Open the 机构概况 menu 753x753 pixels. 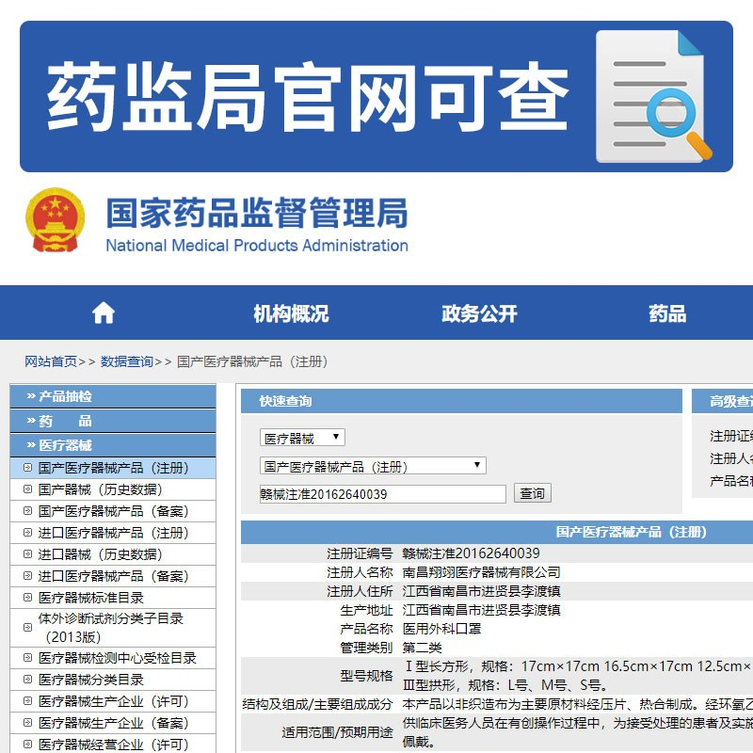tap(291, 313)
